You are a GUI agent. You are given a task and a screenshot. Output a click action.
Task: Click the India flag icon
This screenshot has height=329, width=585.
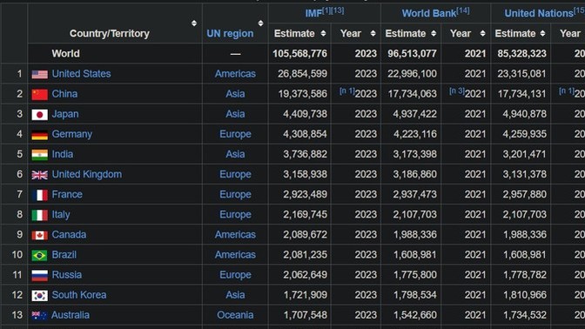click(39, 155)
